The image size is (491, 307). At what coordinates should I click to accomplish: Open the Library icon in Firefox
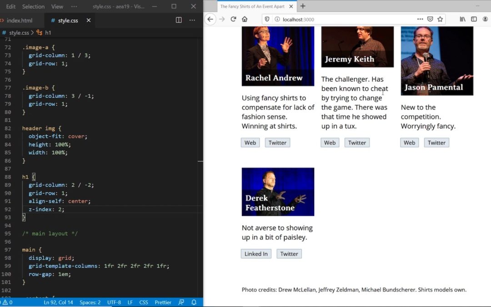pyautogui.click(x=462, y=19)
